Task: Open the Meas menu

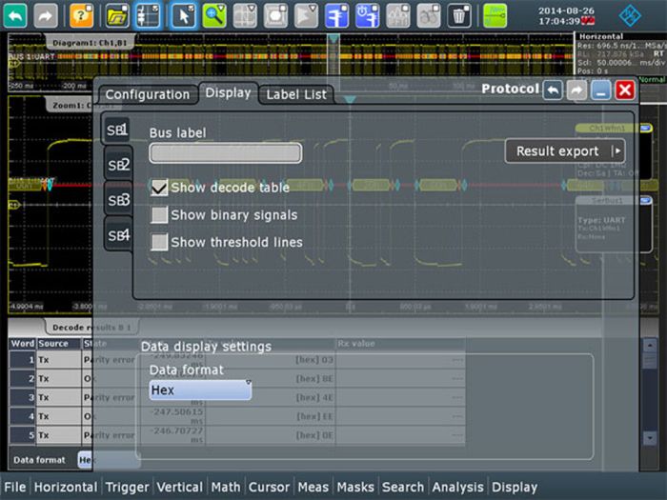Action: tap(313, 488)
